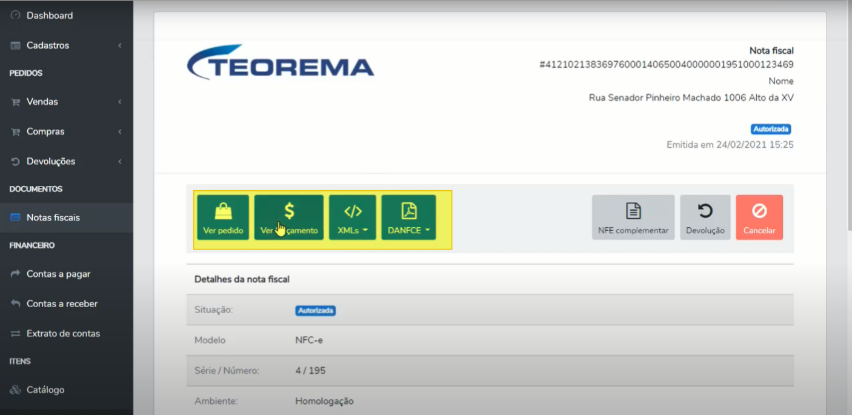Click the Vendas cart icon
This screenshot has width=852, height=415.
point(16,102)
